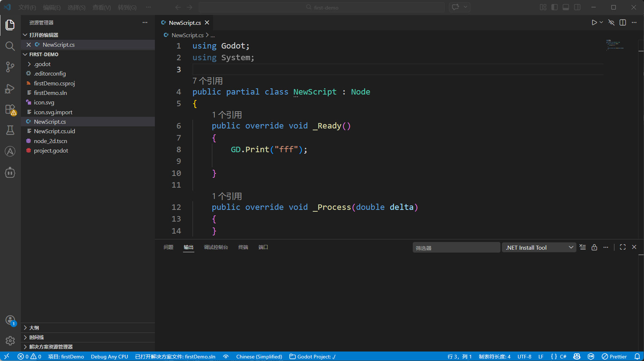Open the Accounts icon with badge
Screen dimensions: 644x361
click(10, 320)
